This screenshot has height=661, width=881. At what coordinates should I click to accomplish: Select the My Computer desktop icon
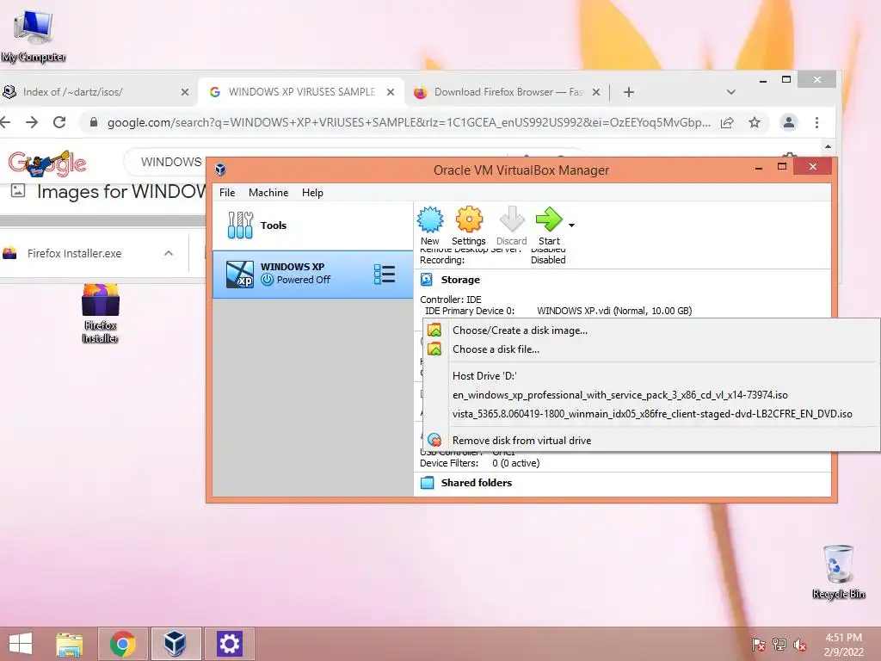point(34,36)
